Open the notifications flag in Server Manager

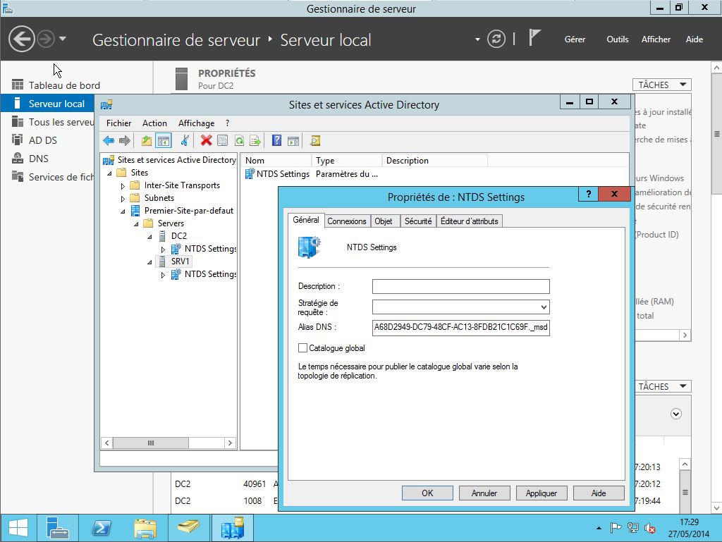(x=534, y=38)
